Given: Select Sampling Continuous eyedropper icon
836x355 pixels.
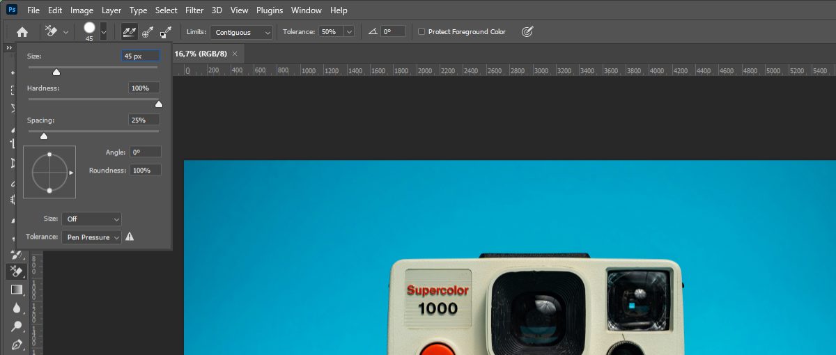Looking at the screenshot, I should tap(129, 32).
